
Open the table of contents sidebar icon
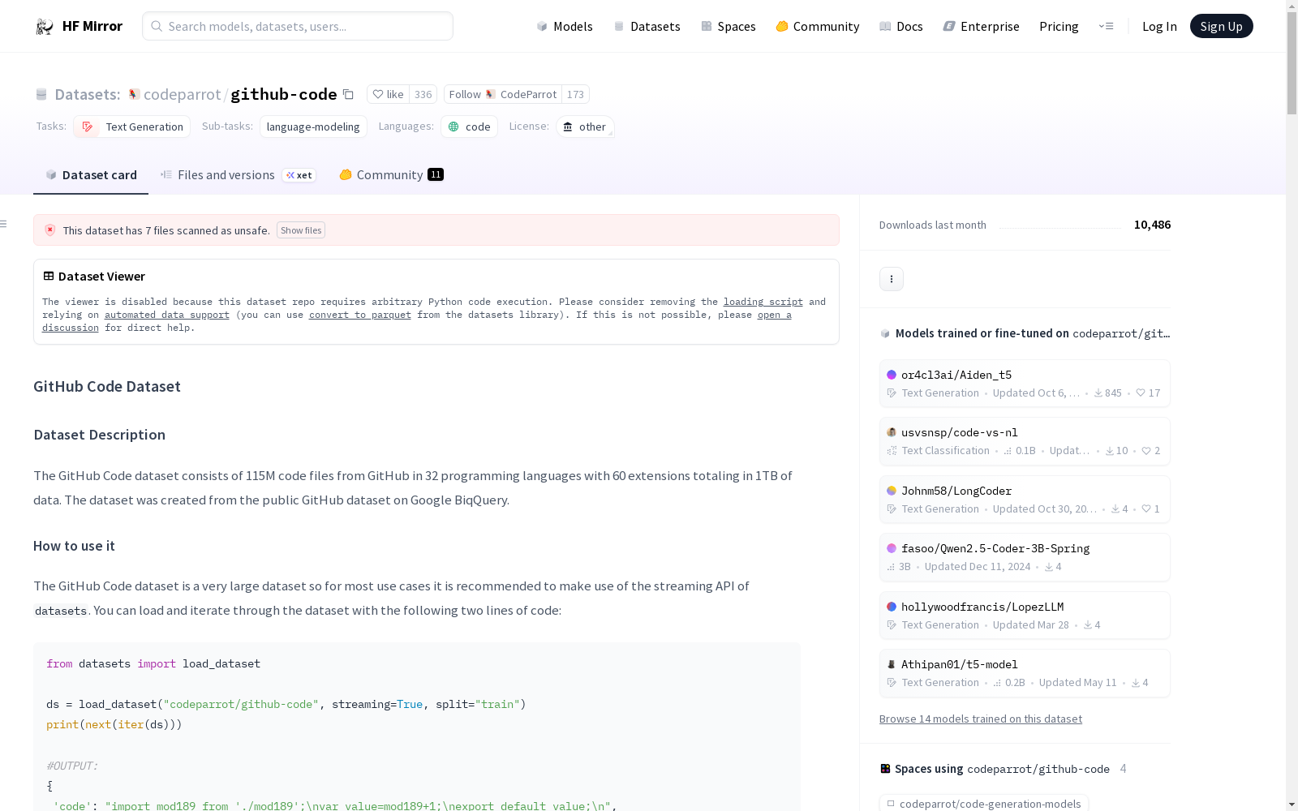point(4,224)
